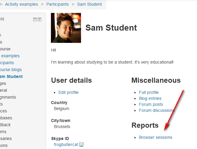Click the breadcrumb arrow before Participants
The width and height of the screenshot is (197, 149).
[x=43, y=4]
